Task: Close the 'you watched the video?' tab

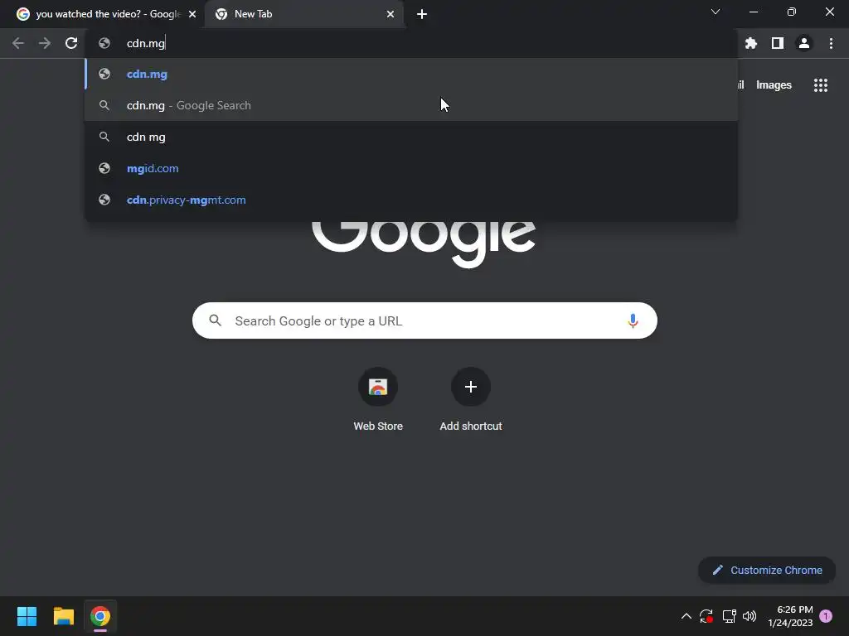Action: pos(192,14)
